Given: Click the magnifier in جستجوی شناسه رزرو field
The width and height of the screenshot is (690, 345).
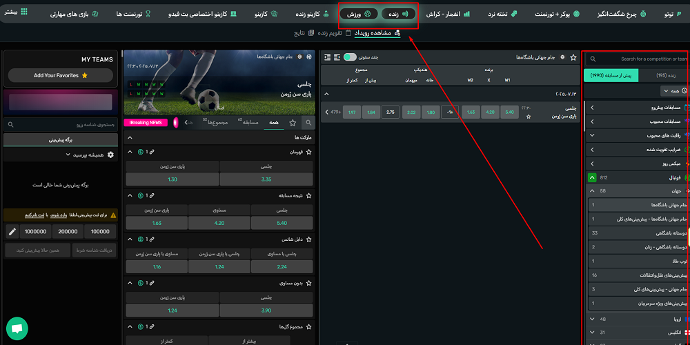Looking at the screenshot, I should tap(10, 124).
